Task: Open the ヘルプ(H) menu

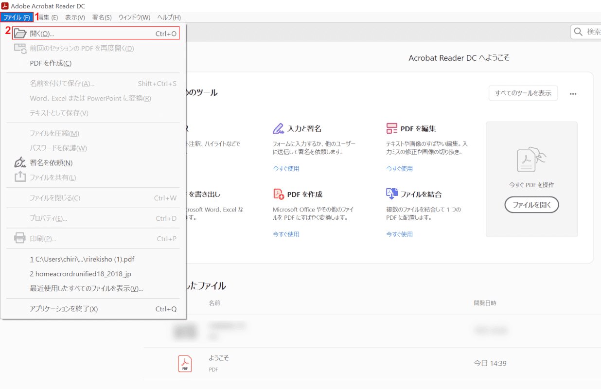Action: tap(169, 17)
